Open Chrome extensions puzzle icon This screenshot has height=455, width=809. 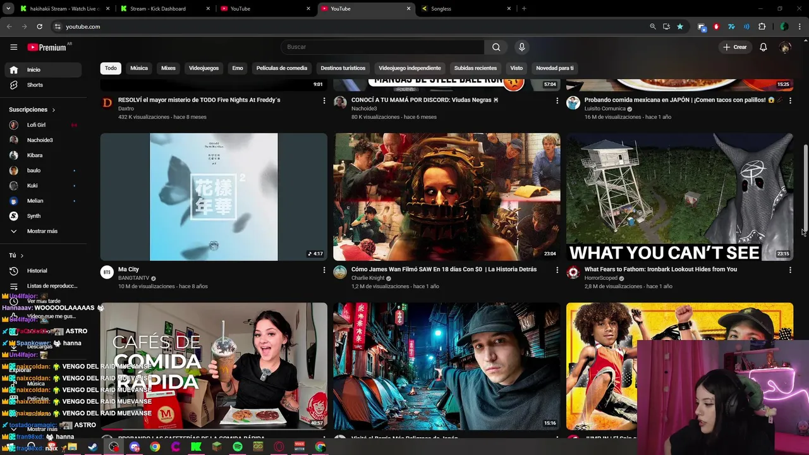click(x=762, y=27)
